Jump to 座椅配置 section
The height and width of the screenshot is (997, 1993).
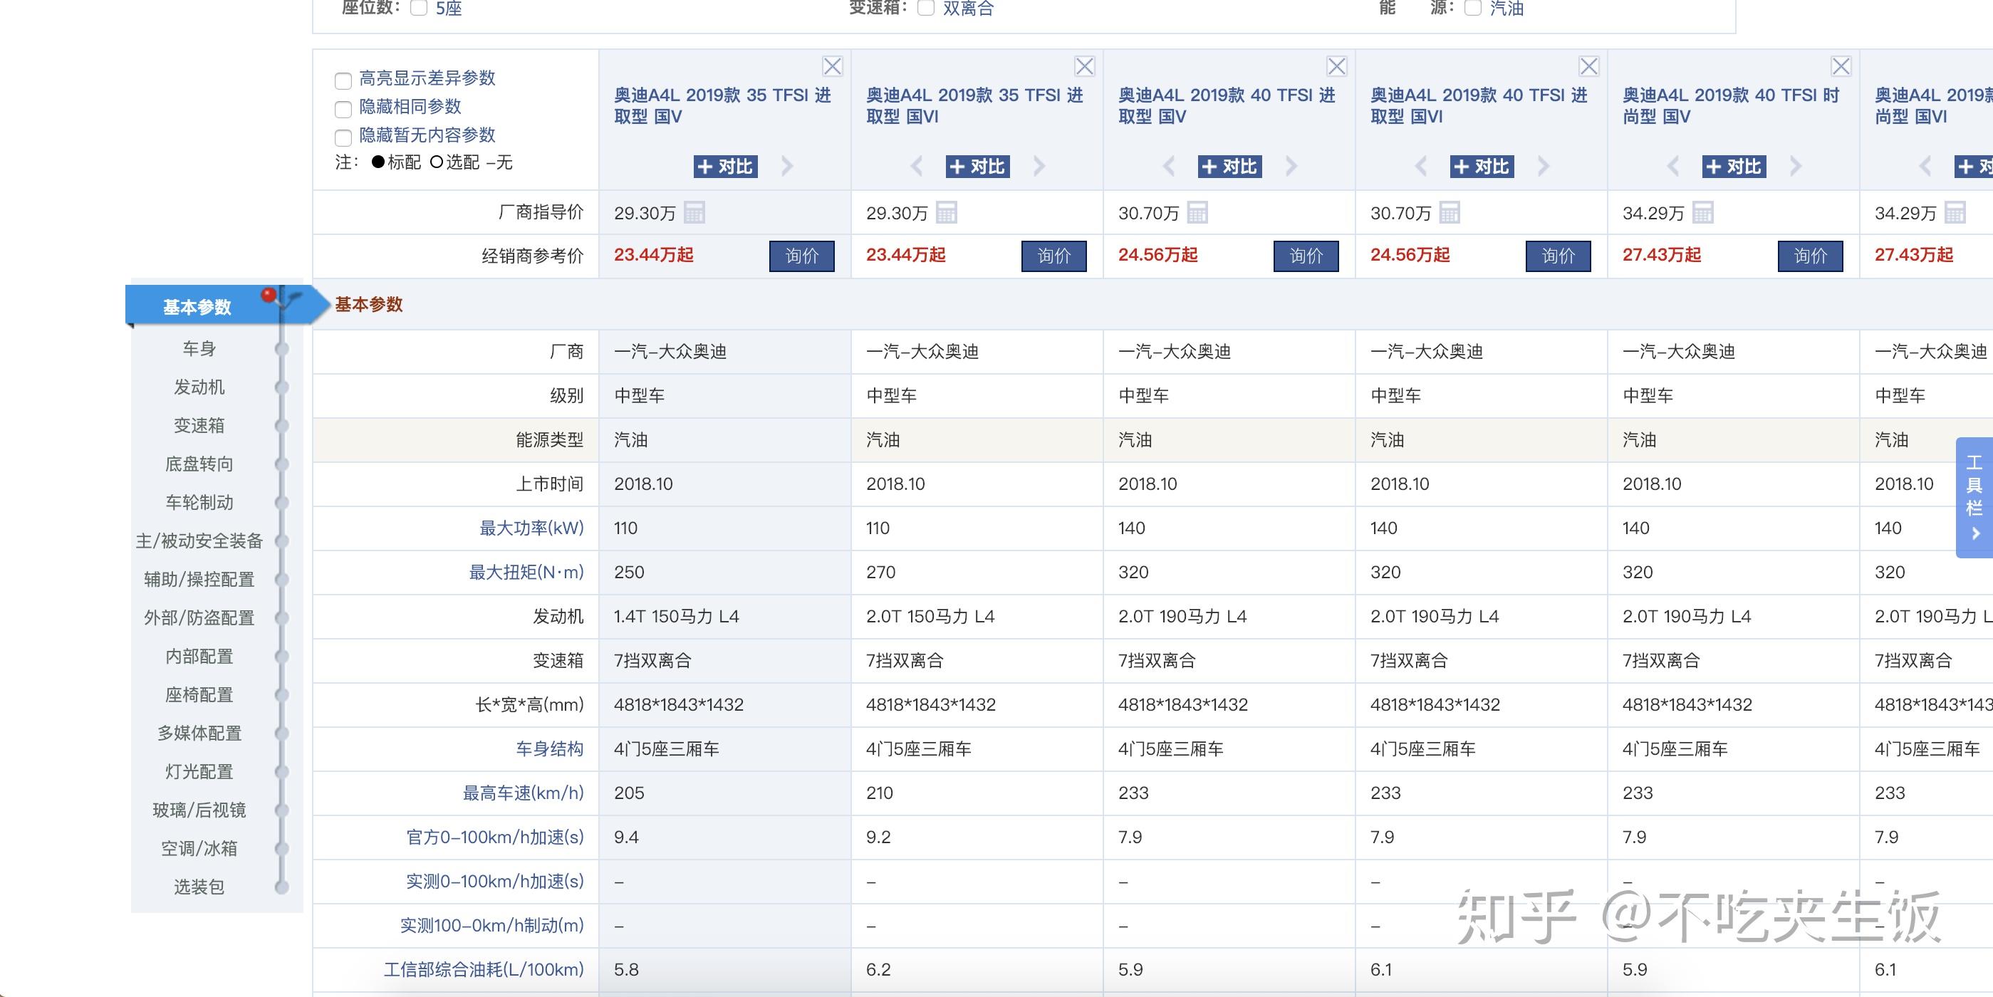(199, 694)
